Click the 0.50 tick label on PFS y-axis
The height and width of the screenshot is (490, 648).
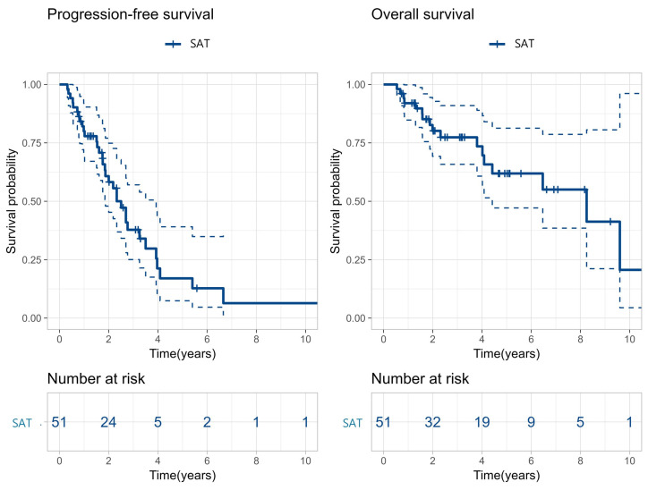point(32,201)
